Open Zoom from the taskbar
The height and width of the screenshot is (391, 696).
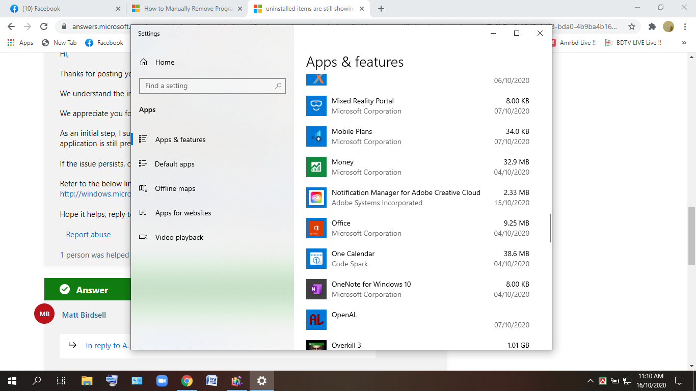162,381
